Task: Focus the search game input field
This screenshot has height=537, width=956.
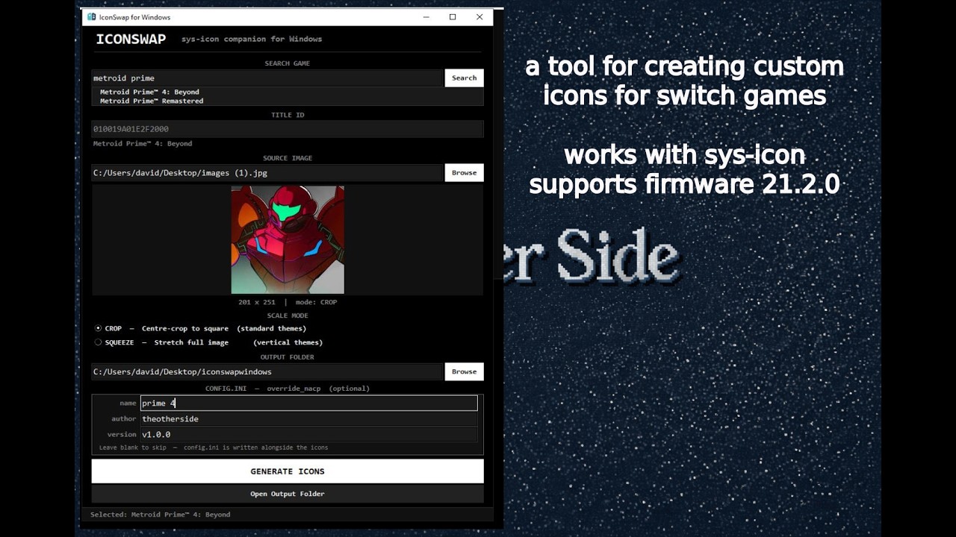Action: 267,78
